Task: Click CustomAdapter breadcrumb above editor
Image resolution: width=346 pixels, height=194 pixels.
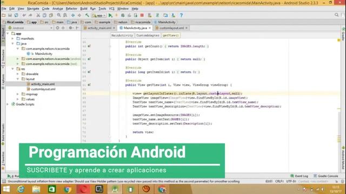Action: point(148,36)
